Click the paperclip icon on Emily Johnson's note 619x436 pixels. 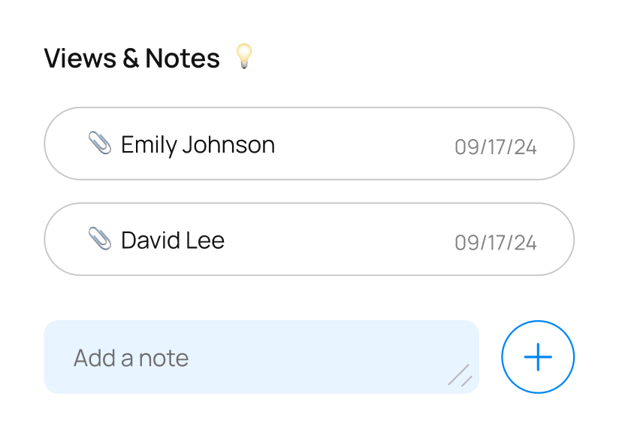point(99,143)
